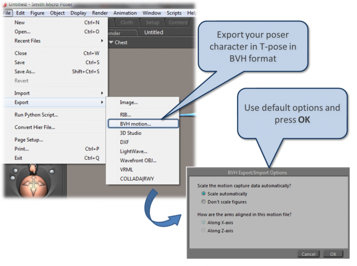Open the File menu
The height and width of the screenshot is (266, 357).
pyautogui.click(x=7, y=13)
